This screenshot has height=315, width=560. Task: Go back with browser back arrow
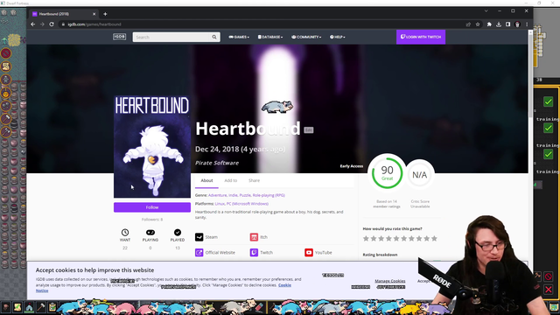pyautogui.click(x=33, y=24)
